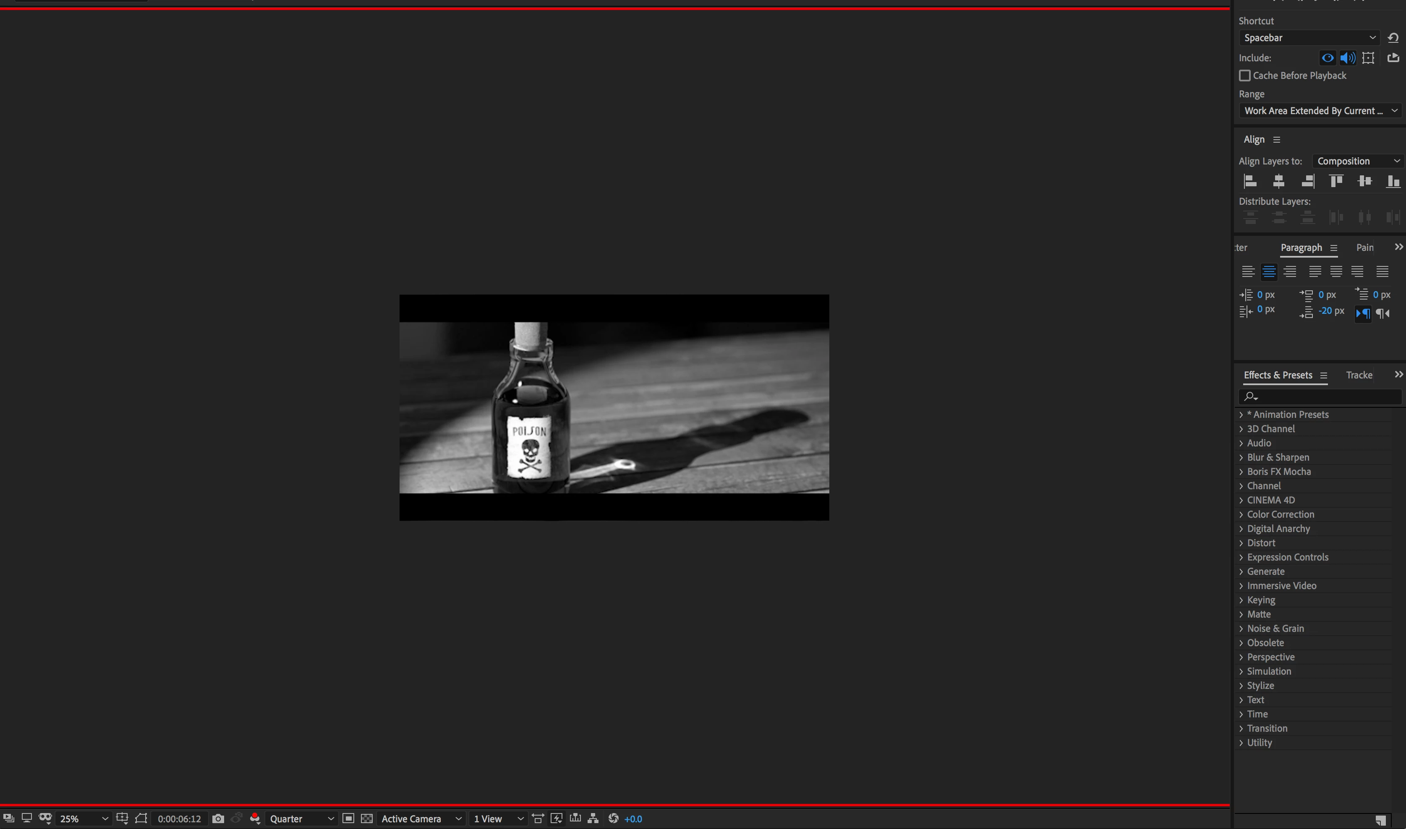The image size is (1406, 829).
Task: Take a snapshot with the camera icon
Action: point(218,819)
